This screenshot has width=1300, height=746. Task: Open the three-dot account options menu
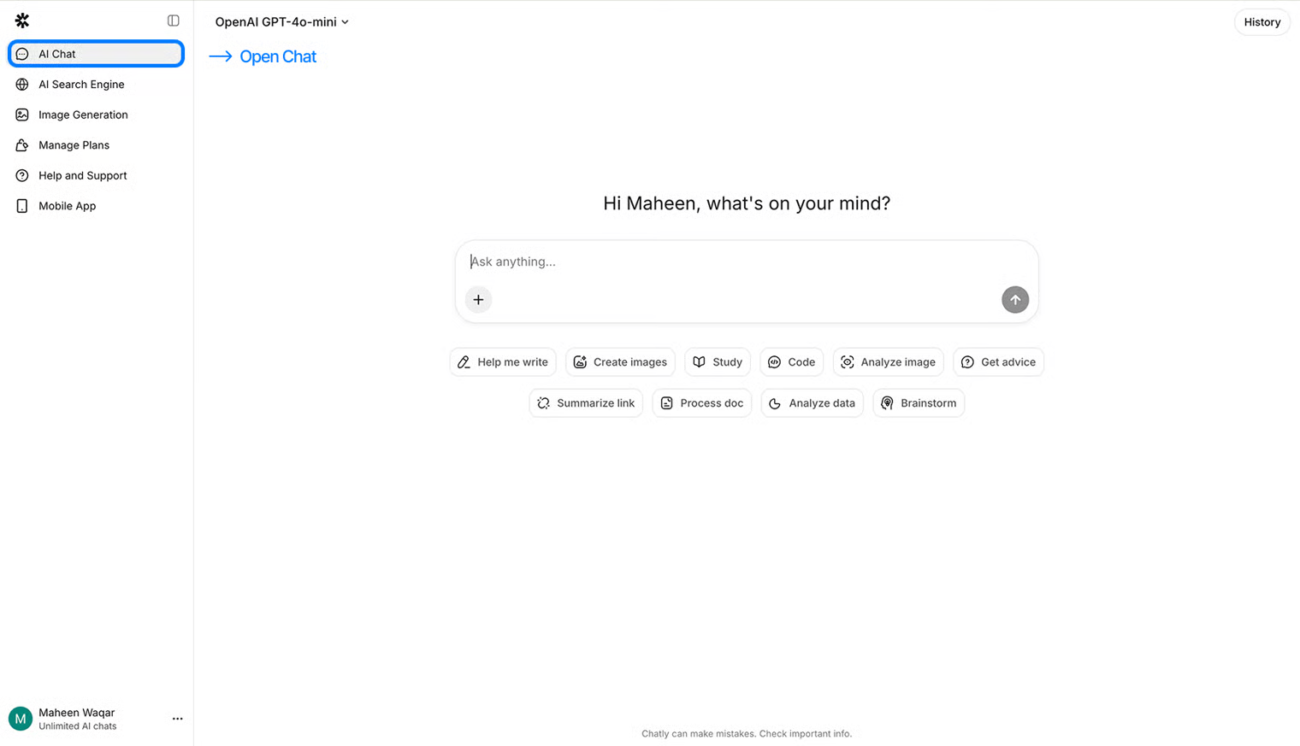(177, 719)
